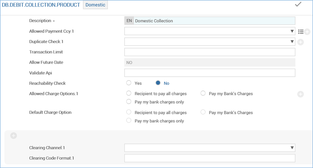Add another Allowed Payment Ccy value
The width and height of the screenshot is (313, 168).
tap(307, 32)
